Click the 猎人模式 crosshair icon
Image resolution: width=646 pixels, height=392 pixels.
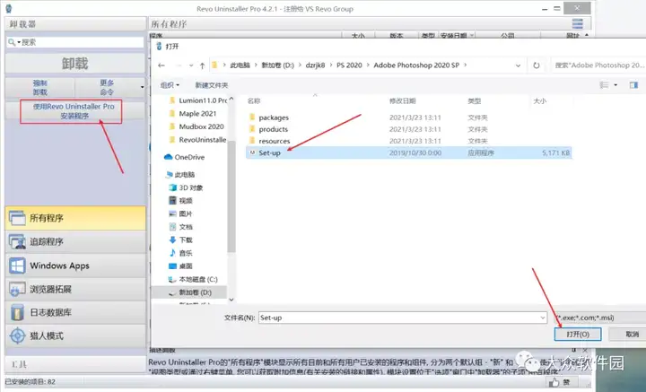point(17,335)
